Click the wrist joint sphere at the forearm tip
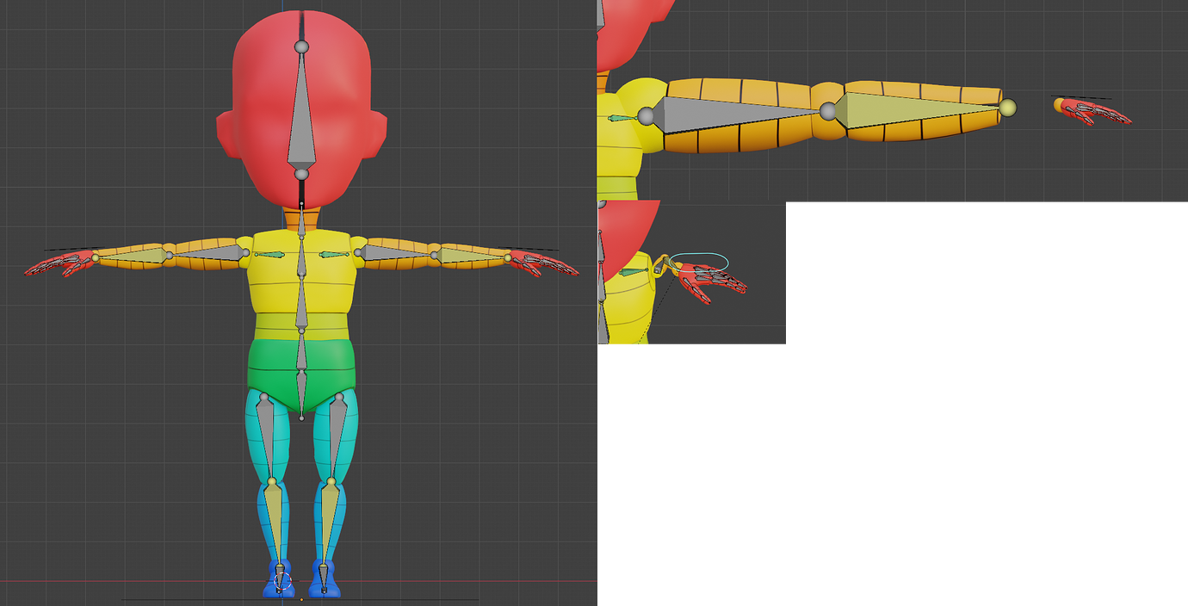 click(x=1008, y=108)
